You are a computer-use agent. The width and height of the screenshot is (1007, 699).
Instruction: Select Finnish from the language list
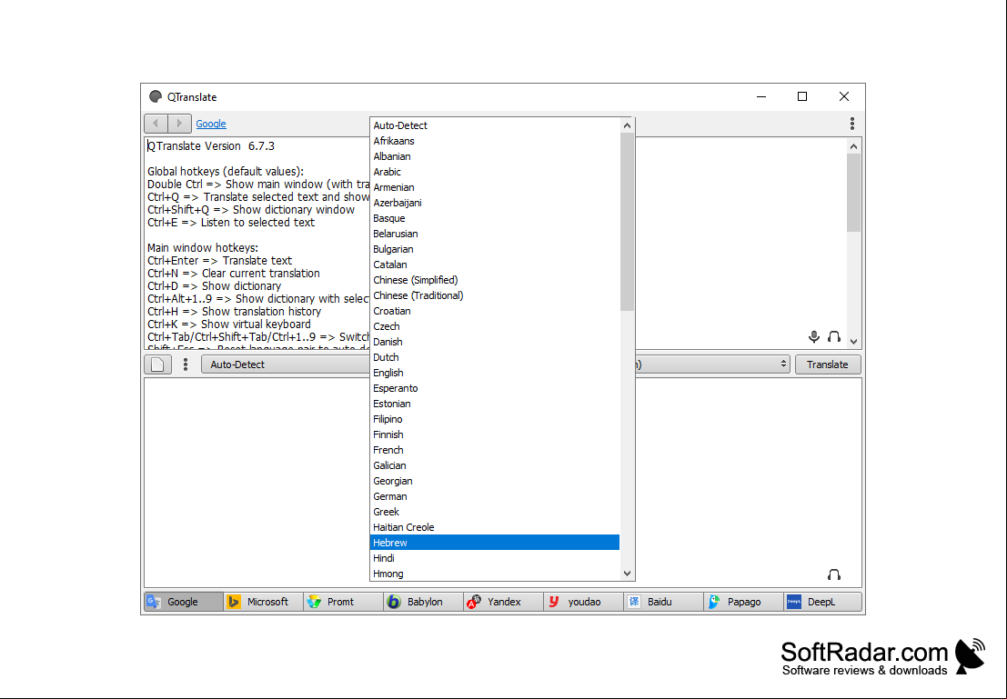495,434
